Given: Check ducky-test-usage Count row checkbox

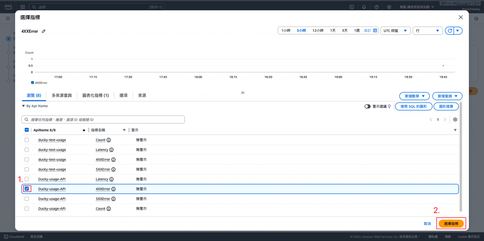Looking at the screenshot, I should [26, 140].
